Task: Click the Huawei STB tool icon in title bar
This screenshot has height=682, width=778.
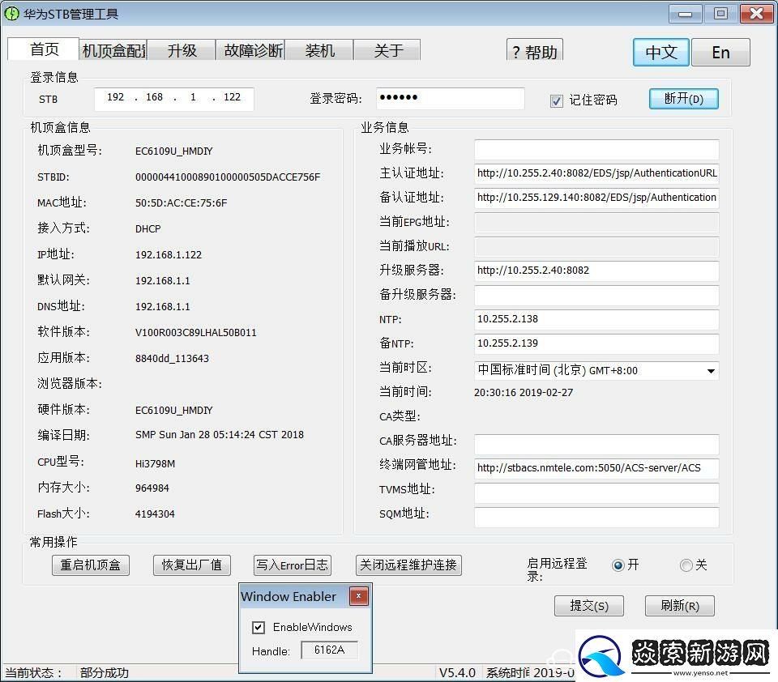Action: 11,13
